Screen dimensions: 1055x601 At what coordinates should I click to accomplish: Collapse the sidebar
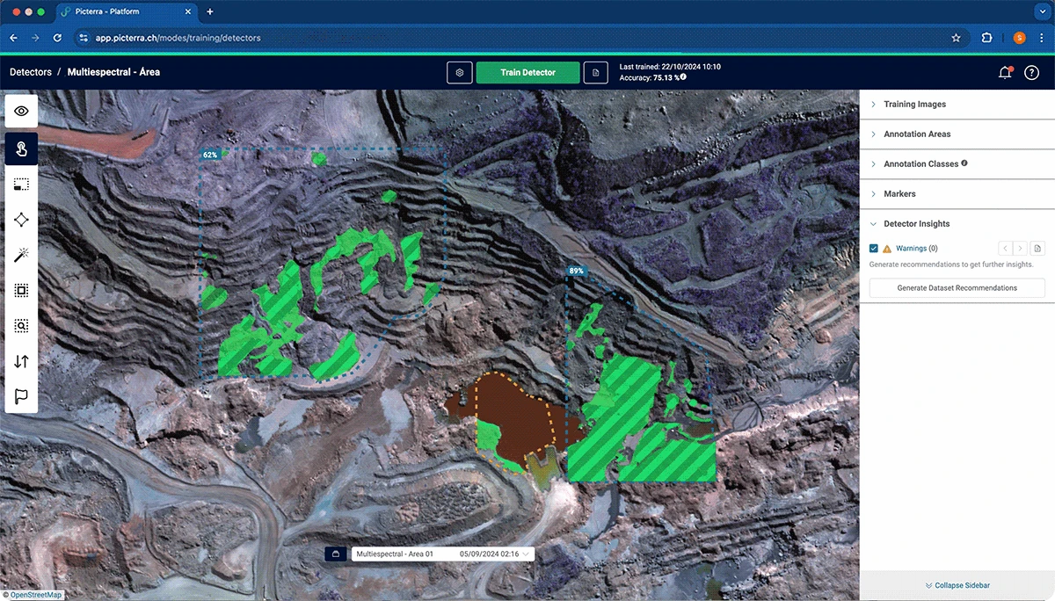(957, 585)
